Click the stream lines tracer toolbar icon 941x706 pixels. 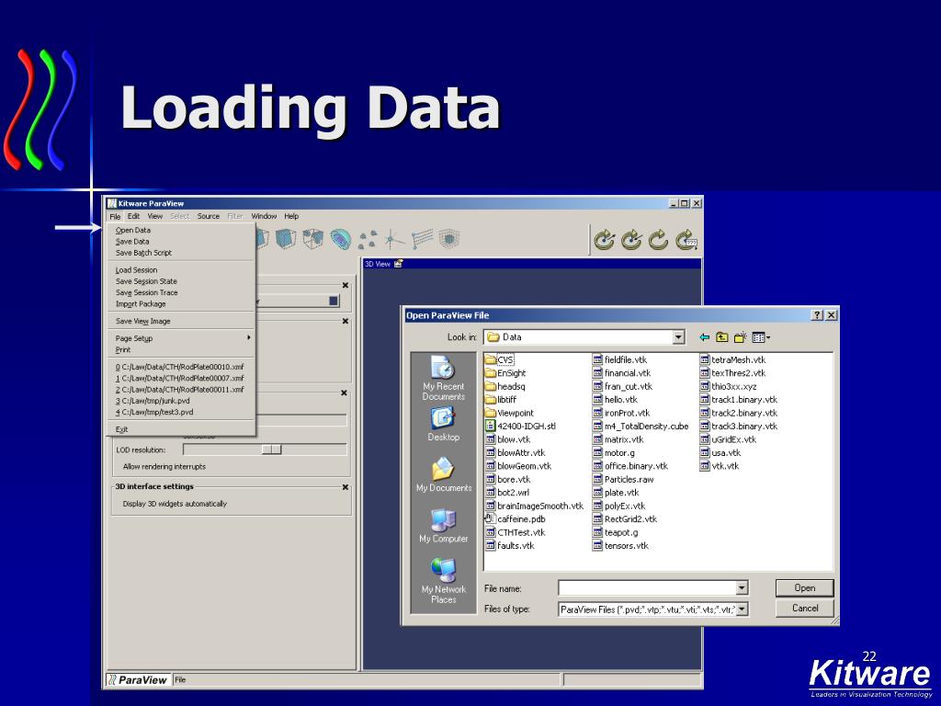click(x=422, y=239)
